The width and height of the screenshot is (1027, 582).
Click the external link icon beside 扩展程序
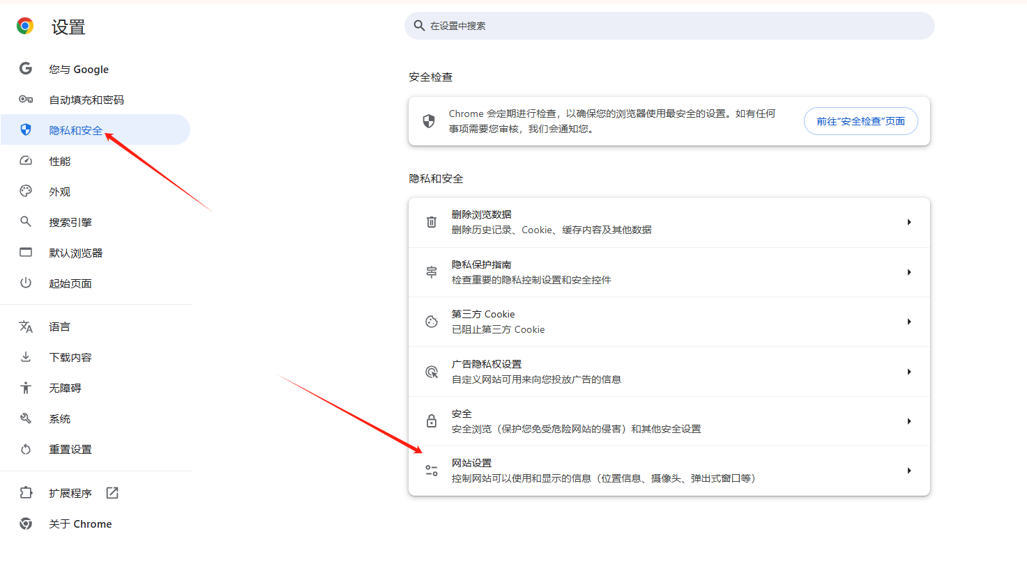tap(112, 493)
